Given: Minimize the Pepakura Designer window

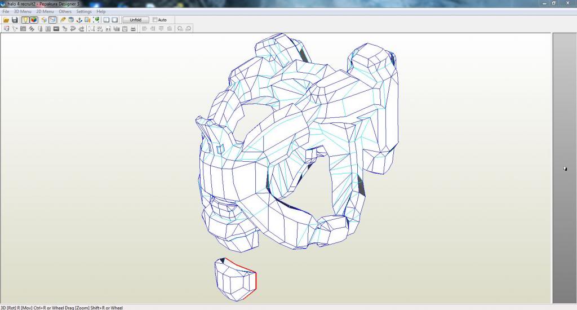Looking at the screenshot, I should pos(545,3).
